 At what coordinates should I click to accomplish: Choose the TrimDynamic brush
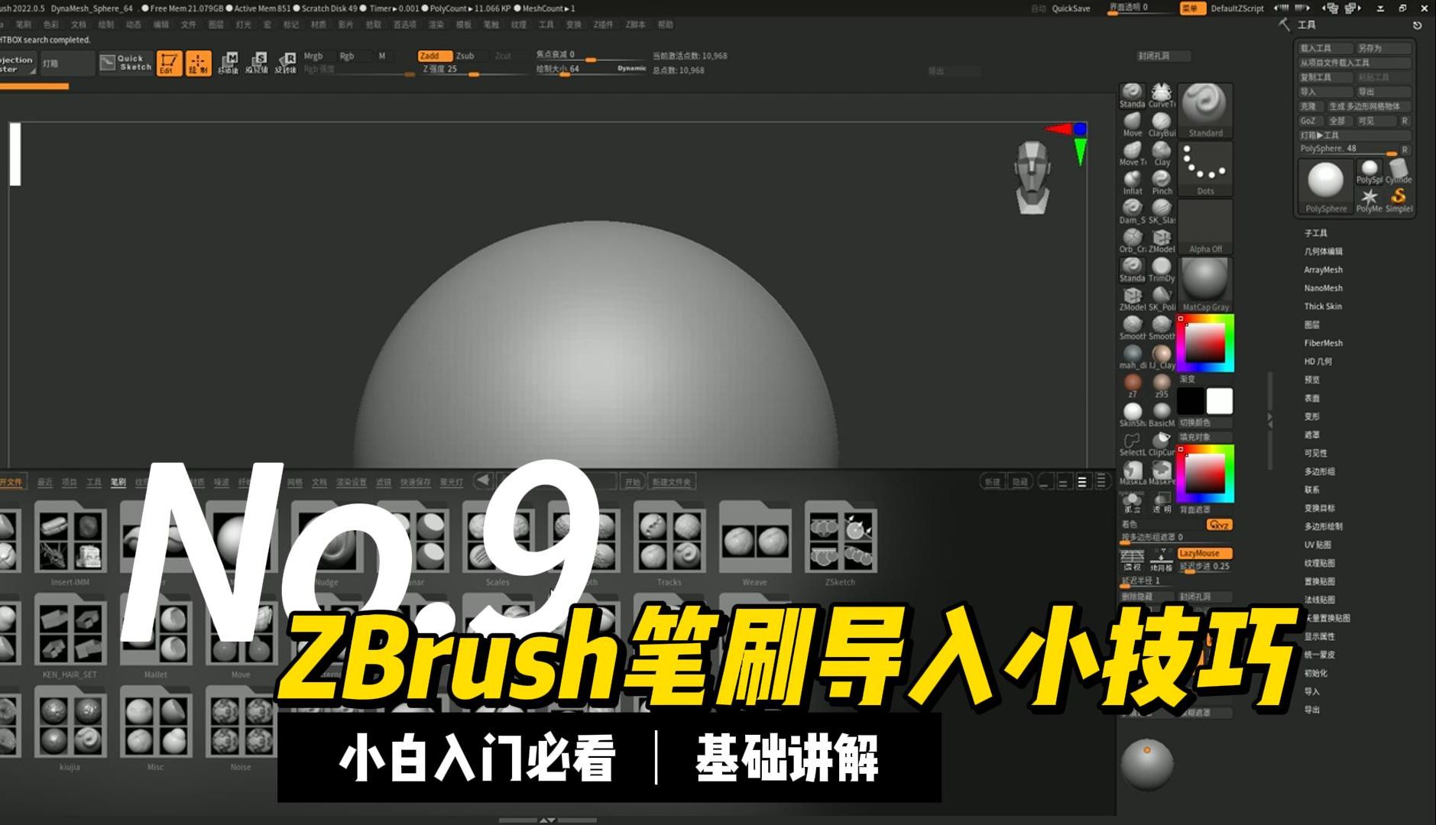click(1162, 270)
